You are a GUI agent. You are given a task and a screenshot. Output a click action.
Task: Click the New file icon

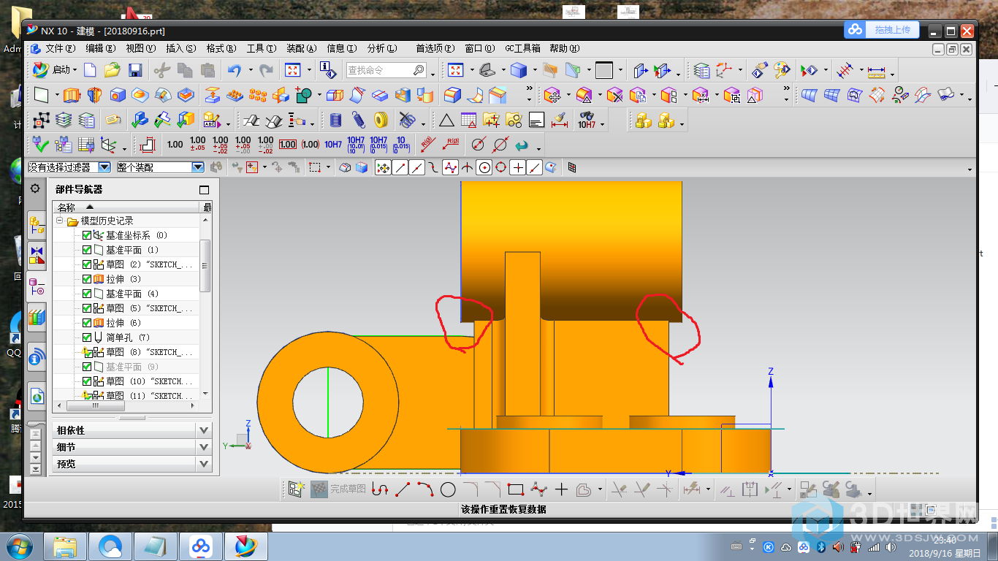tap(90, 70)
